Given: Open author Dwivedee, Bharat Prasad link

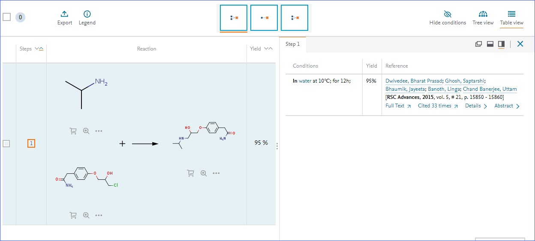Looking at the screenshot, I should [x=414, y=80].
